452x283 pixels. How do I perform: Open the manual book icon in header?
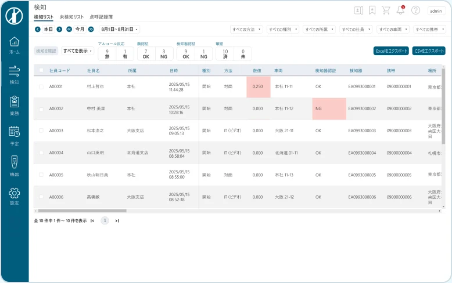coord(358,10)
